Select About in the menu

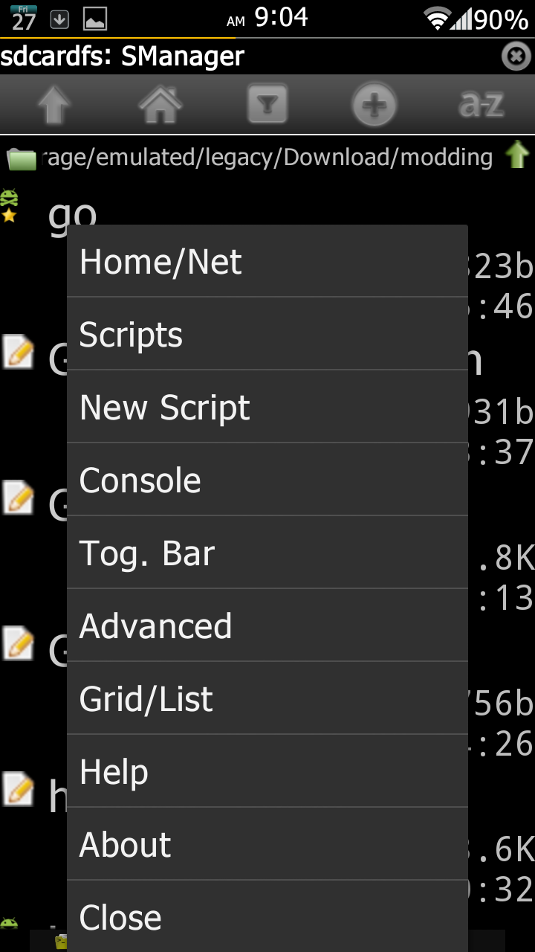tap(267, 845)
